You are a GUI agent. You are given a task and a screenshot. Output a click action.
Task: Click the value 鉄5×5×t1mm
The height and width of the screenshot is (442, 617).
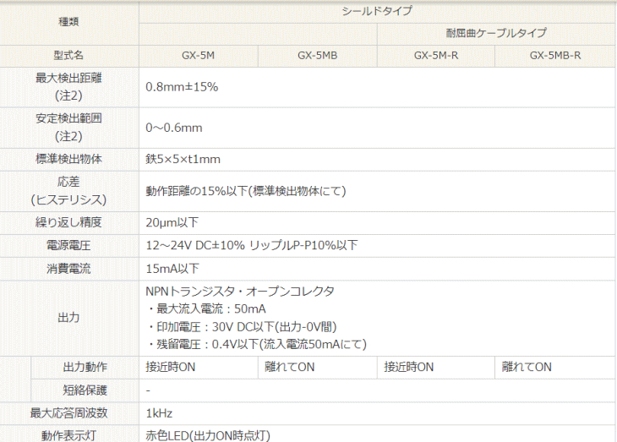click(183, 160)
